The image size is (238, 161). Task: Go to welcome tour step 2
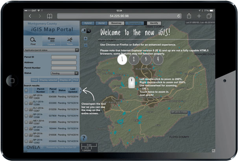134,59
